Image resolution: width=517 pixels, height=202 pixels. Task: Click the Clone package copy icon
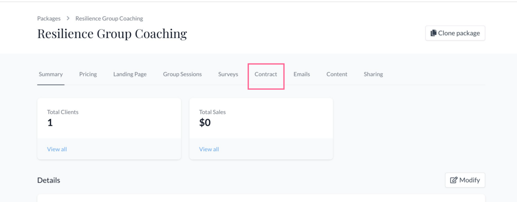click(433, 33)
